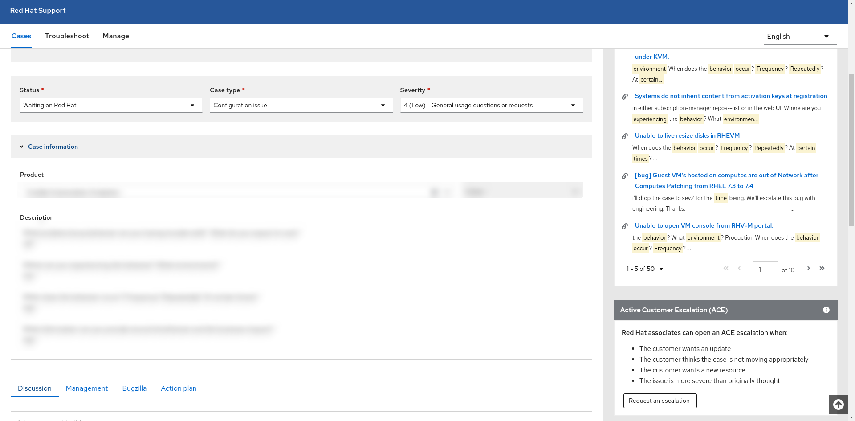Screen dimensions: 855x421
Task: Click 'The issue is more severe than originally thought'
Action: point(709,381)
